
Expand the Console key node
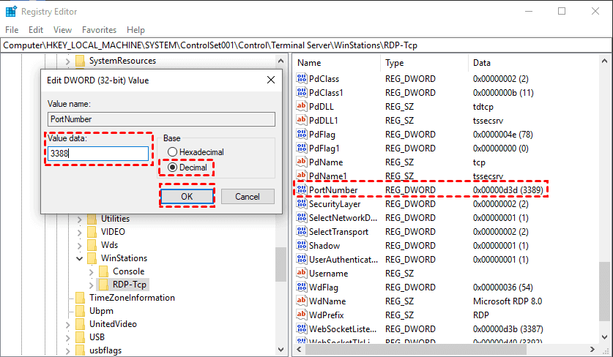point(92,271)
